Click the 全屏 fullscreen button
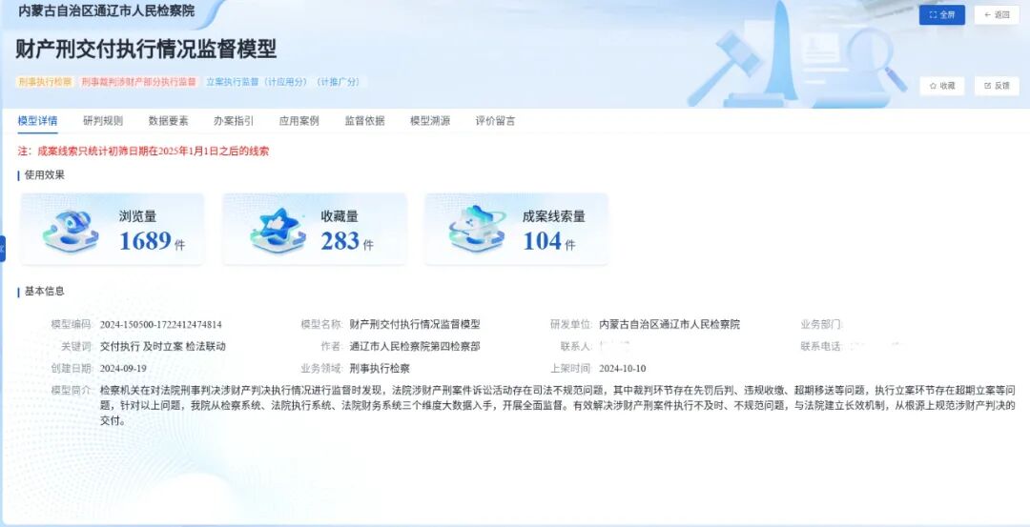 pos(941,15)
